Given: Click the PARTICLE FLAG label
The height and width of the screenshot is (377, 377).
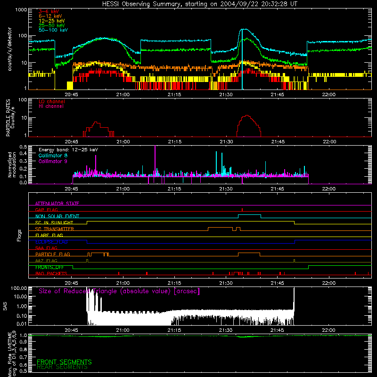Looking at the screenshot, I should click(x=53, y=254).
